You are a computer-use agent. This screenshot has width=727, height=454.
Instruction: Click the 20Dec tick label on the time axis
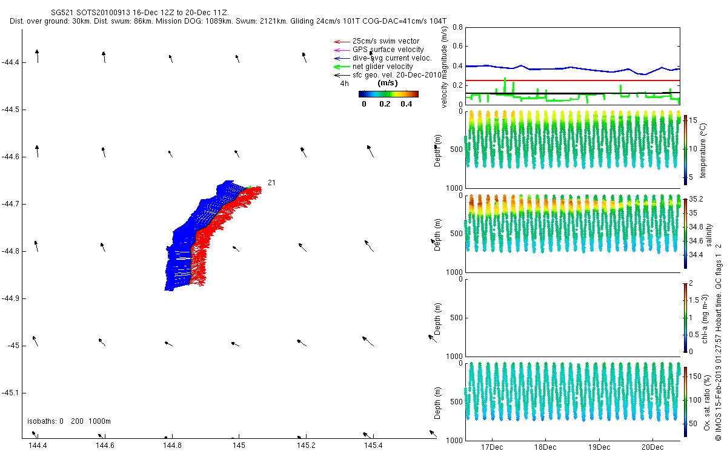652,447
